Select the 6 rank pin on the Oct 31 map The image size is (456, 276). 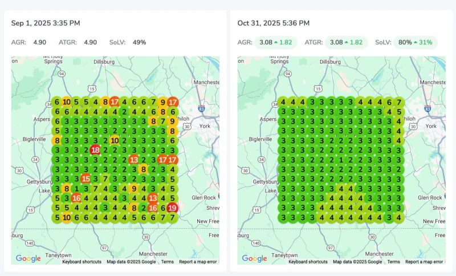point(389,103)
